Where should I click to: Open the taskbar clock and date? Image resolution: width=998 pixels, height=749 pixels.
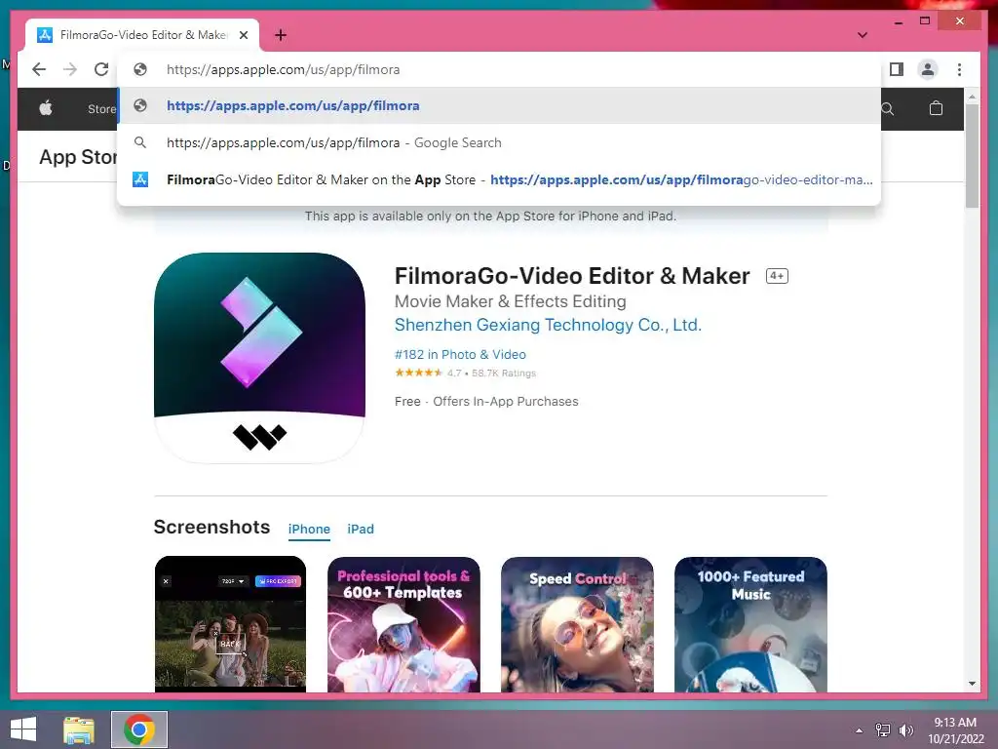click(955, 729)
